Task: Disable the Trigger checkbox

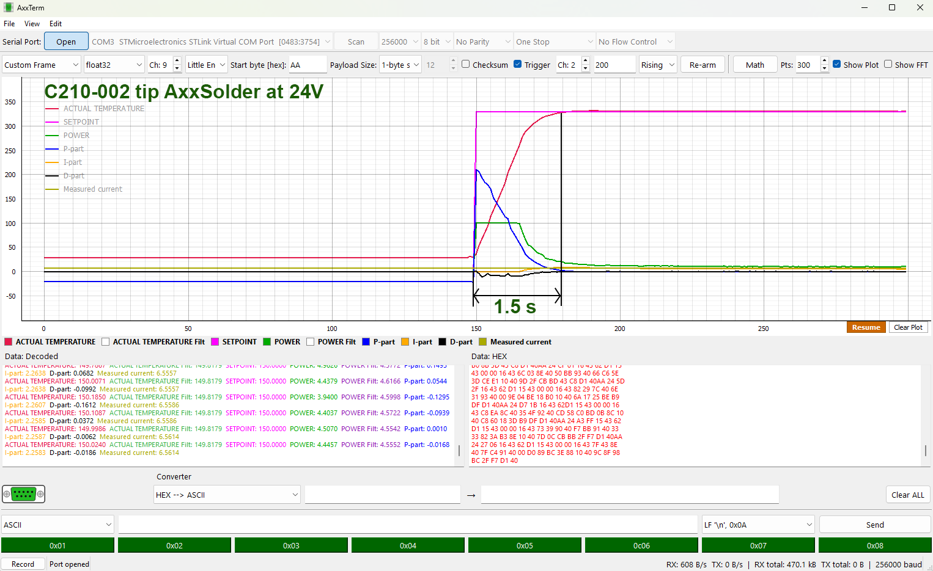Action: [518, 64]
